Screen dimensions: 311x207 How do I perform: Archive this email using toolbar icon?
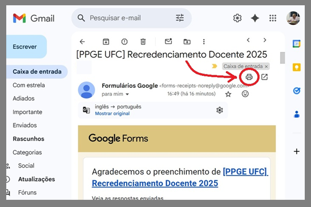(x=106, y=41)
